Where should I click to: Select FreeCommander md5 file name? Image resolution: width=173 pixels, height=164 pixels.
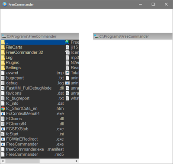coord(22,154)
